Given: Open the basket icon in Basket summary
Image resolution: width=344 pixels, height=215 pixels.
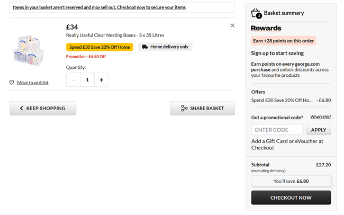Looking at the screenshot, I should (x=256, y=14).
